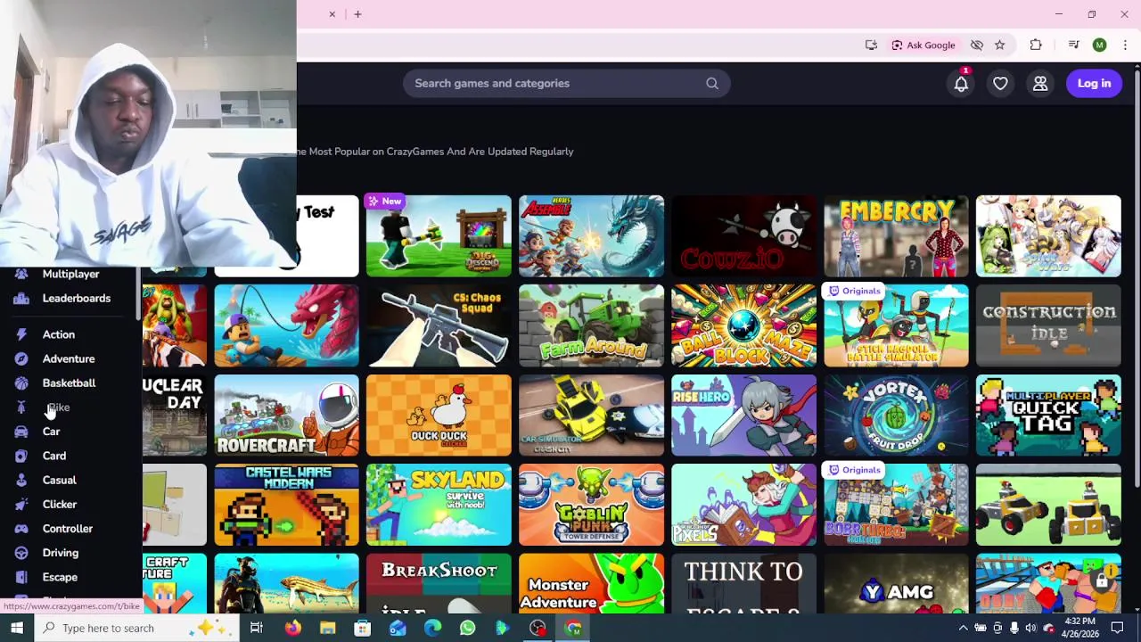Click the Car category icon
This screenshot has width=1141, height=642.
[21, 432]
